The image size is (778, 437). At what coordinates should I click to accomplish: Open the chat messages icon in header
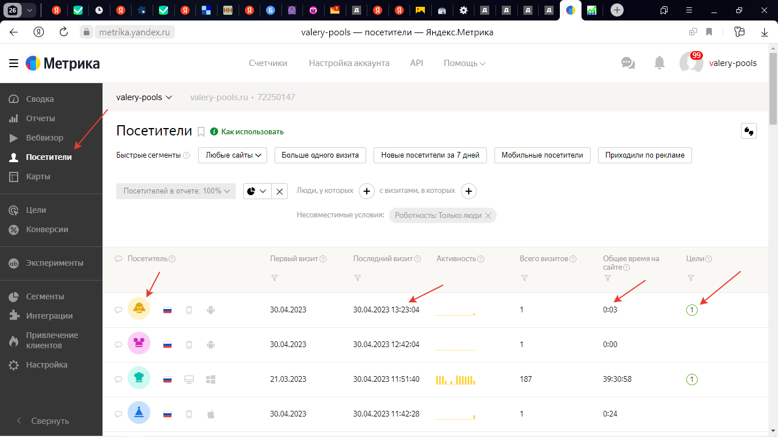click(628, 63)
